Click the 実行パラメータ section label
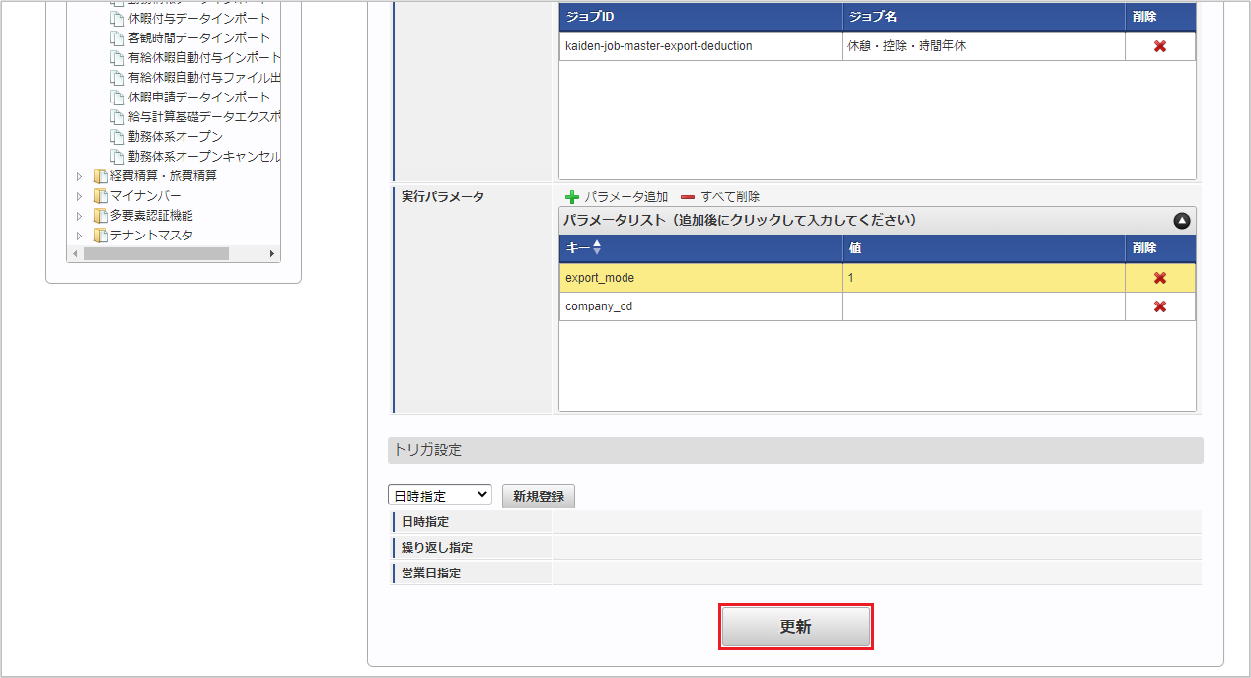 443,197
